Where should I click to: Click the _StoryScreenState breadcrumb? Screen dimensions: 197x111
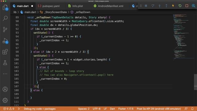click(55, 12)
